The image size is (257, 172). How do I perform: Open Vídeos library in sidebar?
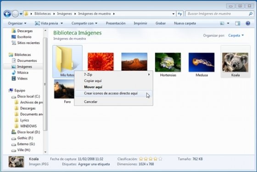coord(19,79)
